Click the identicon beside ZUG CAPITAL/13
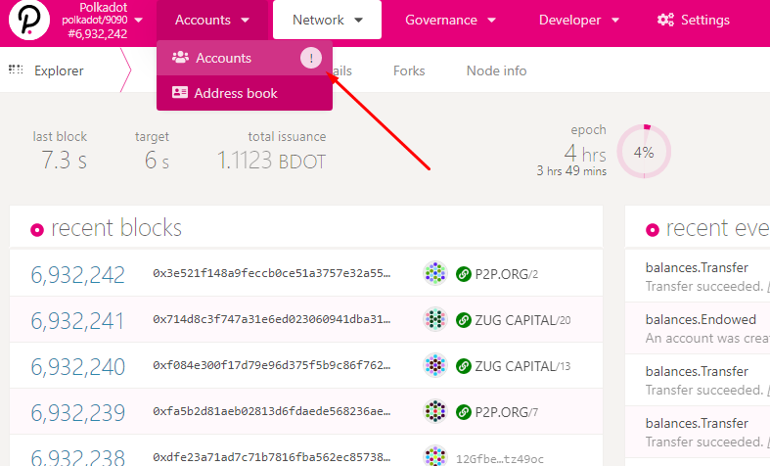 click(x=435, y=366)
